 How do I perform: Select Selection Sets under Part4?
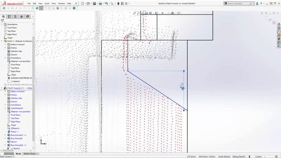(x=17, y=51)
